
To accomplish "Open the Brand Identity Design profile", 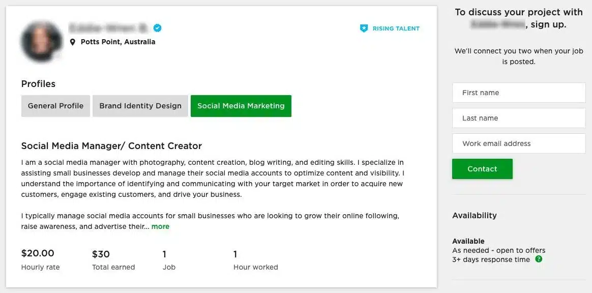I will [140, 106].
